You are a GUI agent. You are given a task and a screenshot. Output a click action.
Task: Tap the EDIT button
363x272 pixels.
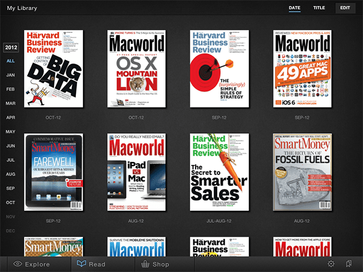click(x=345, y=8)
